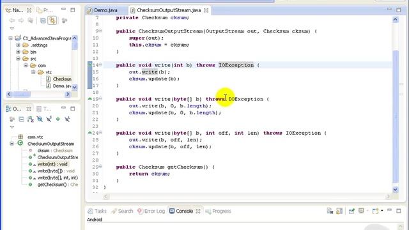Toggle Hide Non-Public Members green dot

pos(58,119)
